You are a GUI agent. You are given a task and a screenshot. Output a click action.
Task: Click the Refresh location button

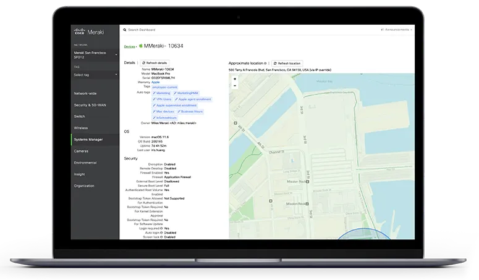(287, 64)
